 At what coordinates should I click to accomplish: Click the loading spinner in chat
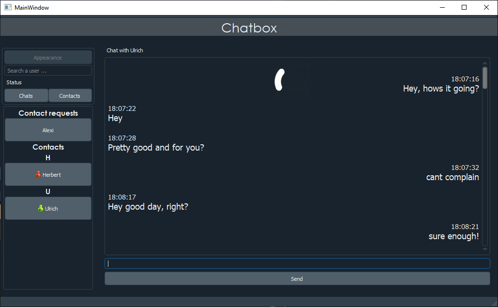pyautogui.click(x=280, y=80)
